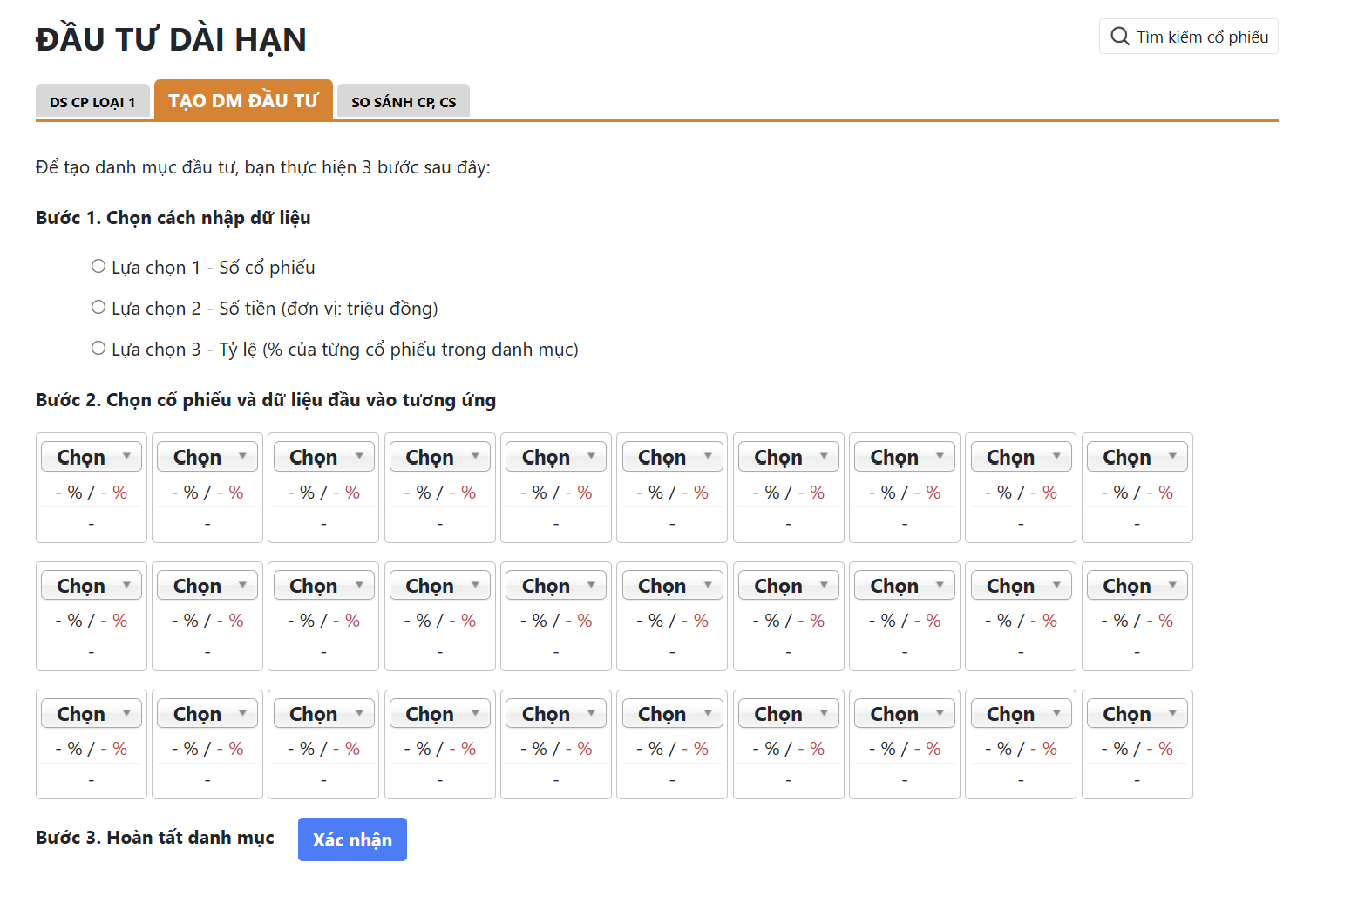
Task: Click the Xác nhận button
Action: [352, 839]
